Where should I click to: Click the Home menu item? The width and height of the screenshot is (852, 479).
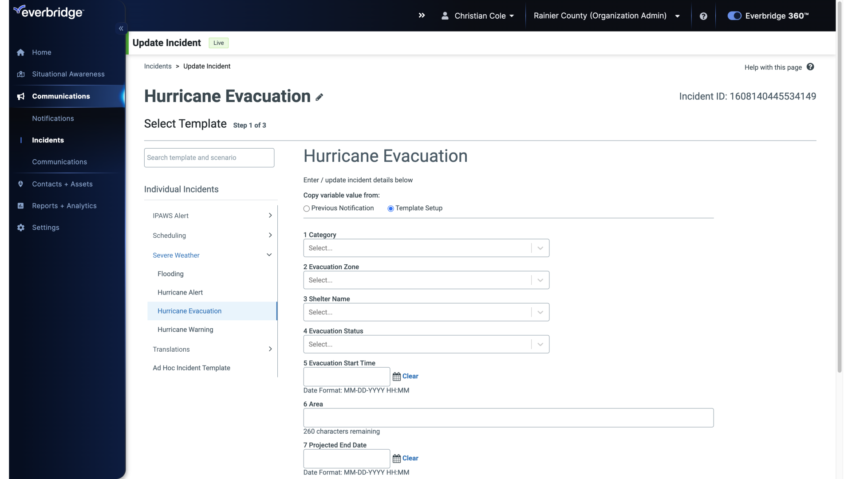(x=42, y=52)
